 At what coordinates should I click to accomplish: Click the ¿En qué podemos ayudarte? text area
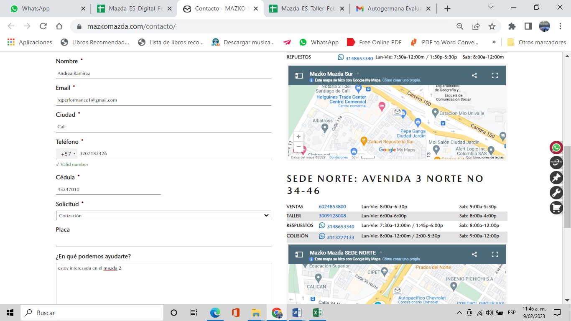163,283
